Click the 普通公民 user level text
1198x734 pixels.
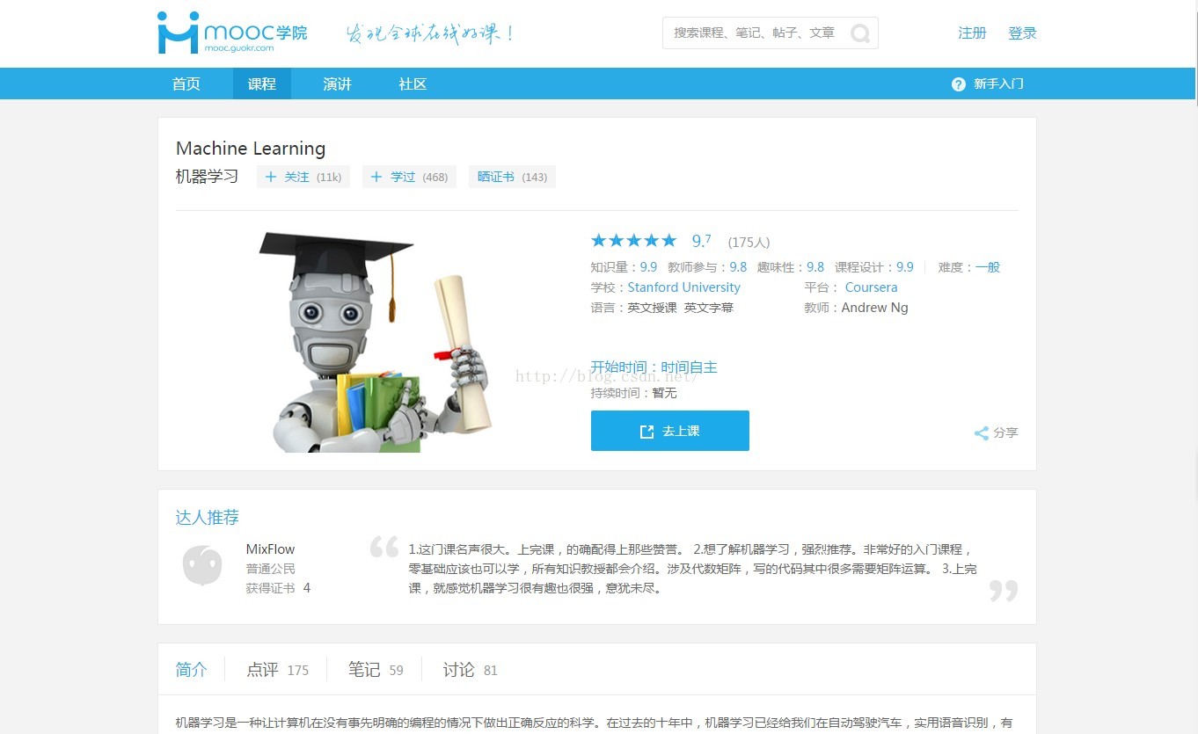271,569
